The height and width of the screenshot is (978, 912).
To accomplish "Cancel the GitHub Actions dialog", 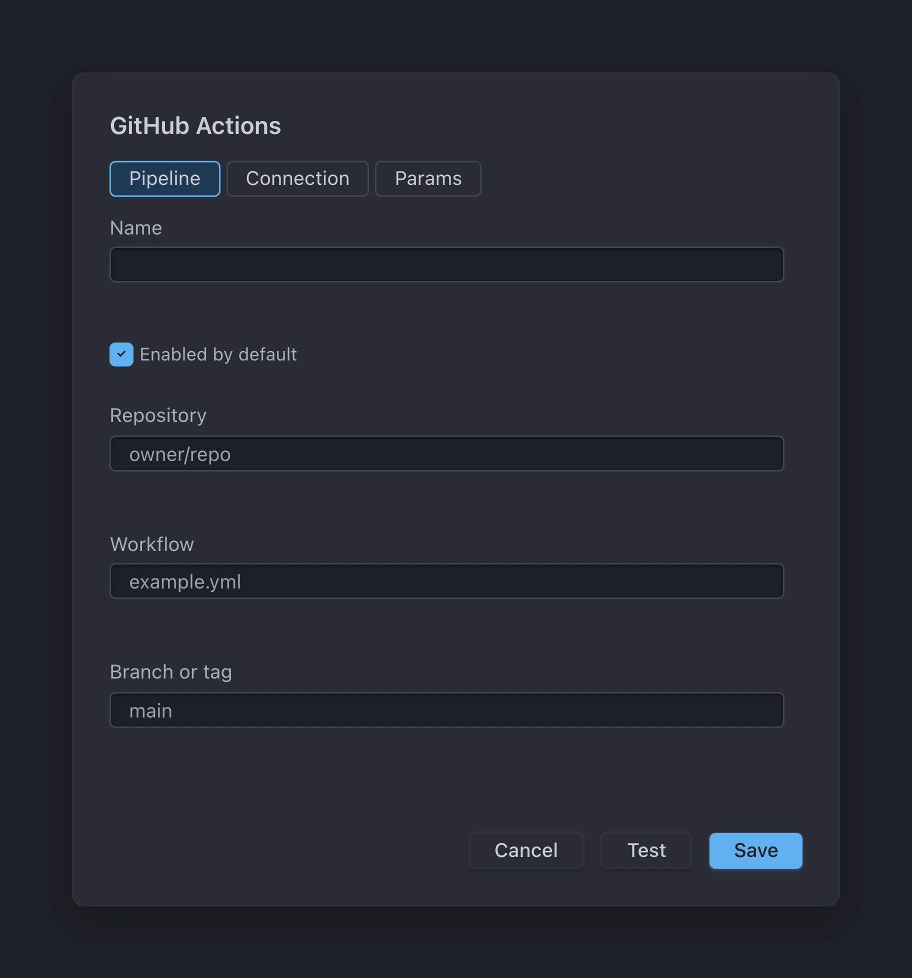I will 526,850.
